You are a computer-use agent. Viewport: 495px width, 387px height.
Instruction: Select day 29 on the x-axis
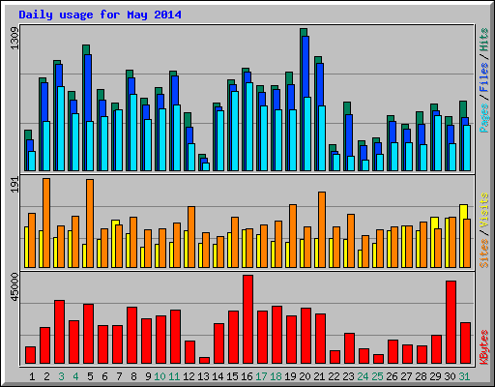pos(435,376)
